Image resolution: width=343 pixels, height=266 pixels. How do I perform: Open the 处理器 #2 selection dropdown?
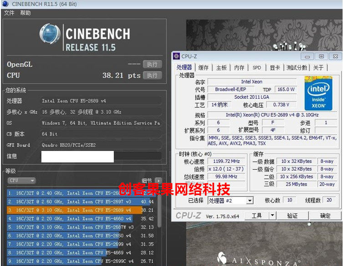pyautogui.click(x=230, y=201)
